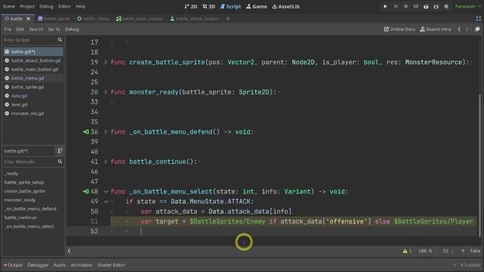The image size is (484, 272).
Task: Show script warnings indicator
Action: 407,251
